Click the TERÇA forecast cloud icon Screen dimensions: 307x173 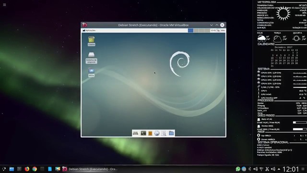[x=277, y=39]
